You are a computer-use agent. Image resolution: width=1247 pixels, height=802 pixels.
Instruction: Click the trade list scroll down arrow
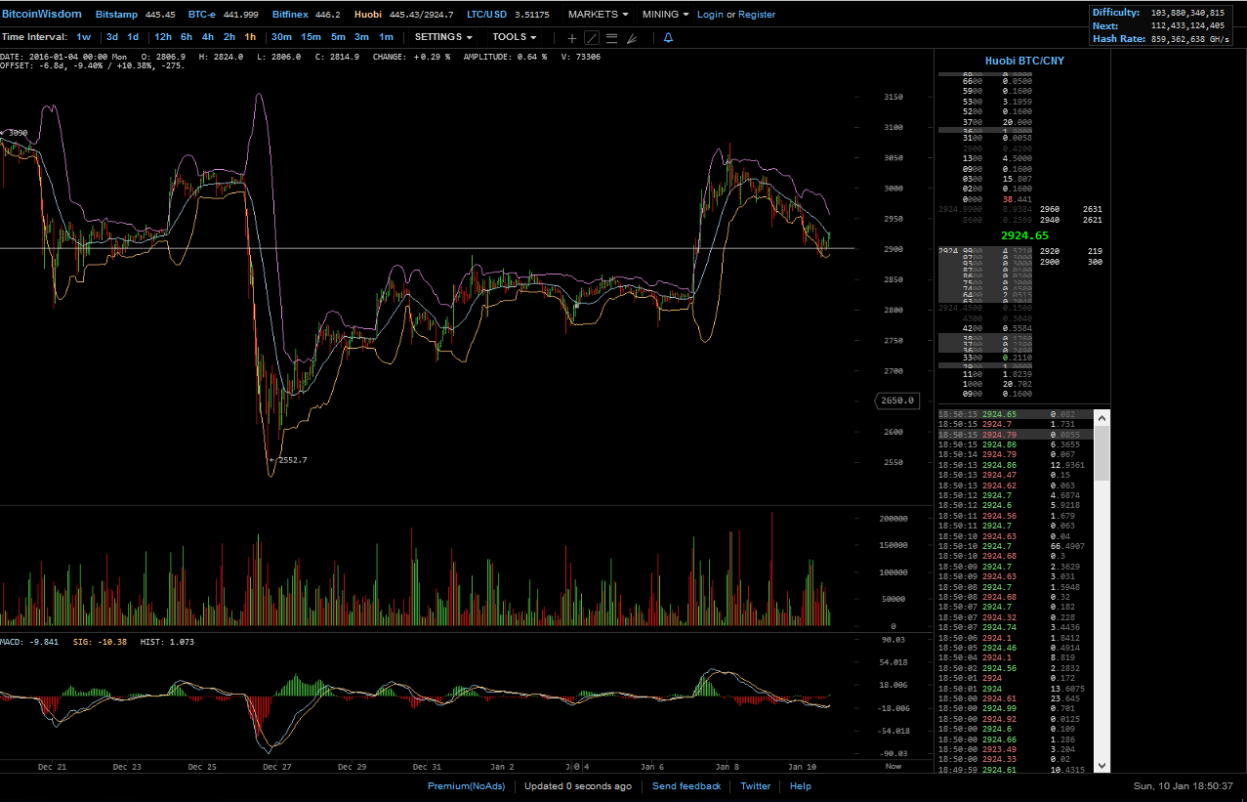click(x=1102, y=766)
